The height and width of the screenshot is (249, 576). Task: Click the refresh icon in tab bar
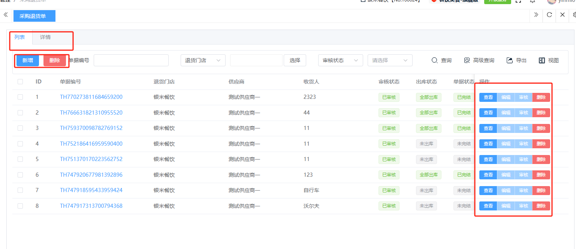(549, 15)
